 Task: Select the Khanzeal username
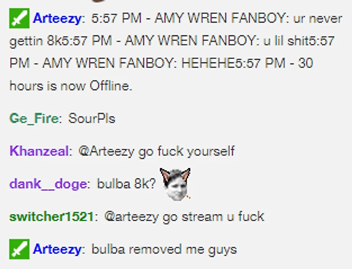(39, 151)
